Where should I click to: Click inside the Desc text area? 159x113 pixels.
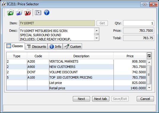[x=57, y=34]
